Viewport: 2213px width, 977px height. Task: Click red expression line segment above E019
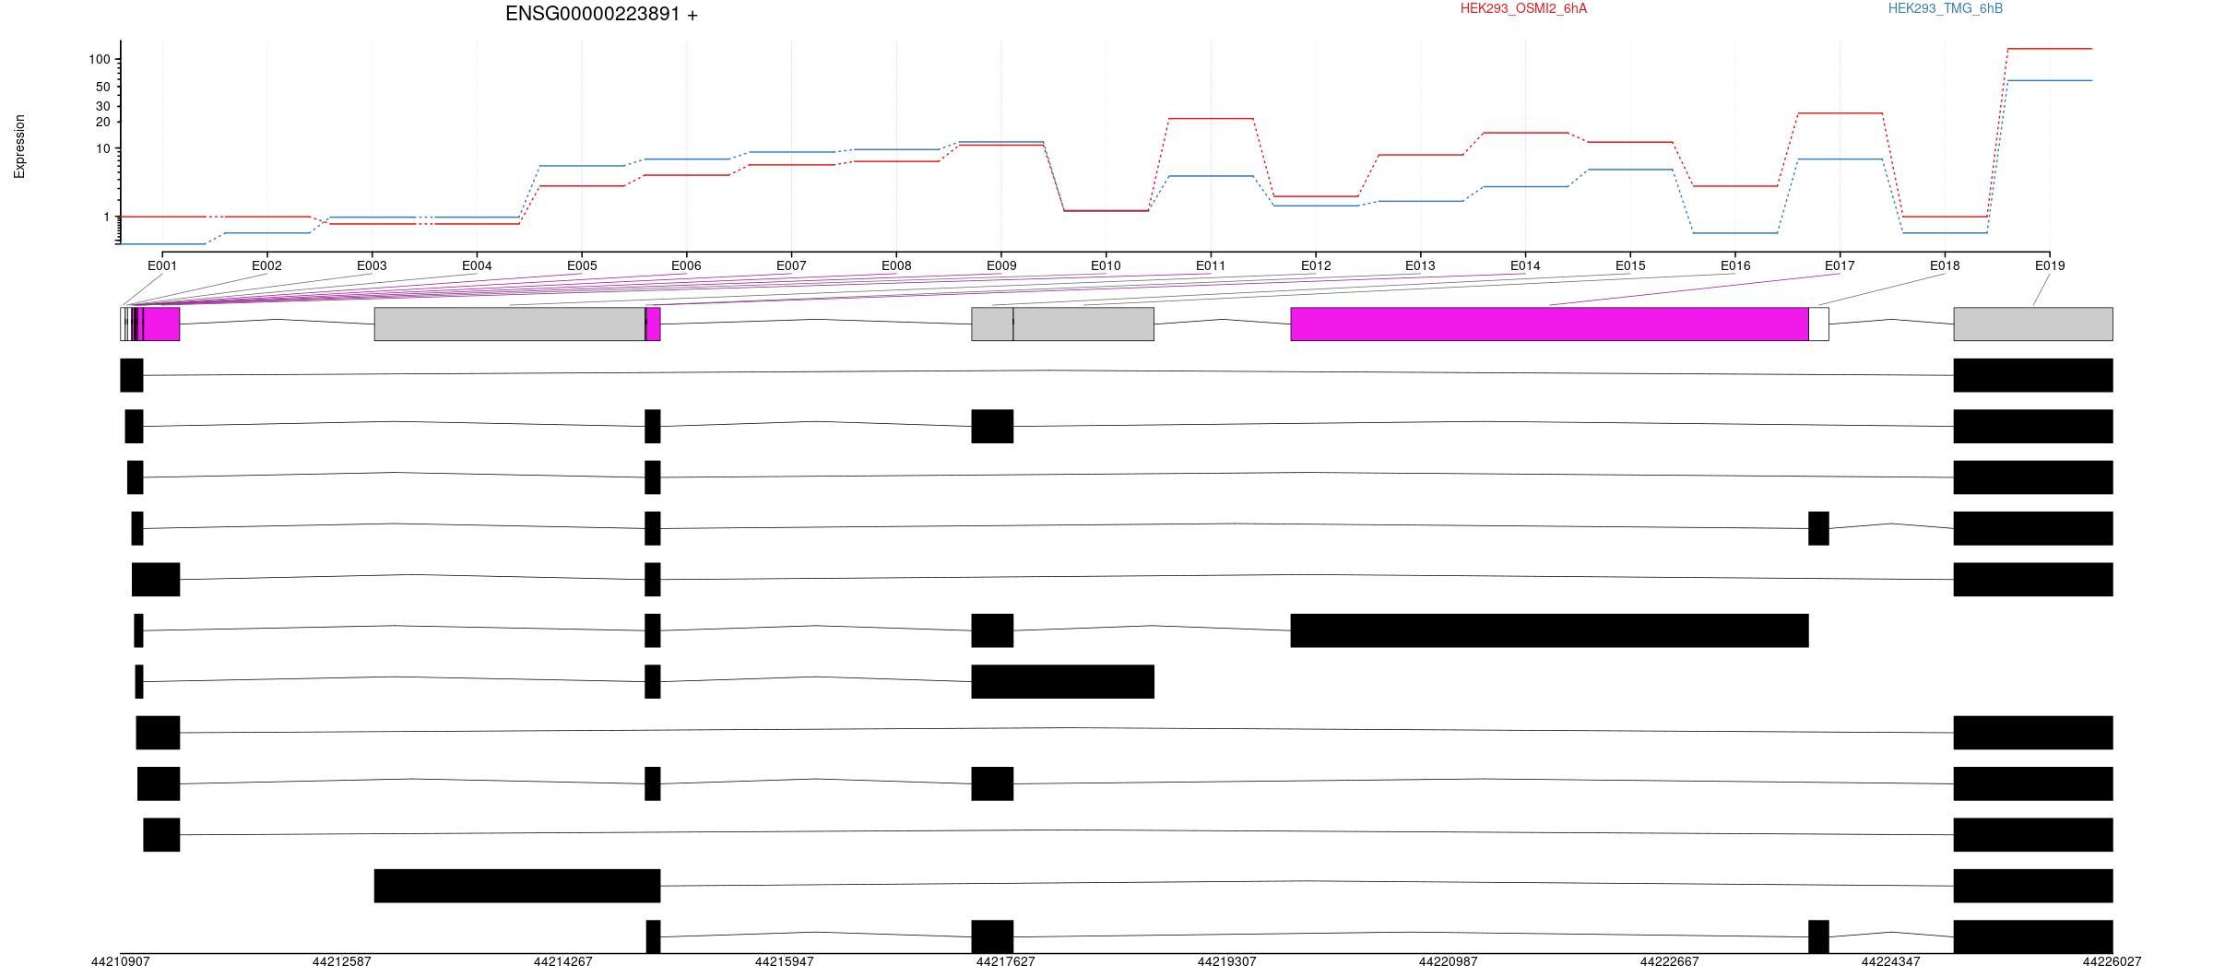pos(2050,49)
